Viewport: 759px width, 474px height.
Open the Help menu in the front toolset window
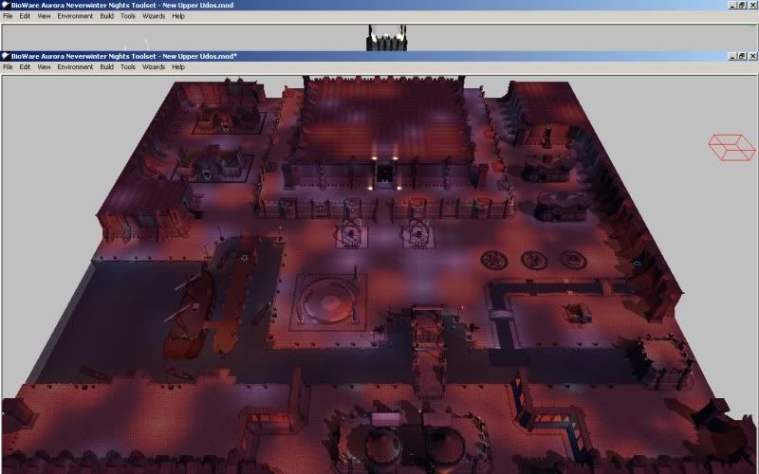point(178,67)
